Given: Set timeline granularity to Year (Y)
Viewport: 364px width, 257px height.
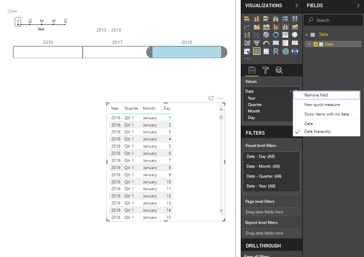Looking at the screenshot, I should coord(18,21).
